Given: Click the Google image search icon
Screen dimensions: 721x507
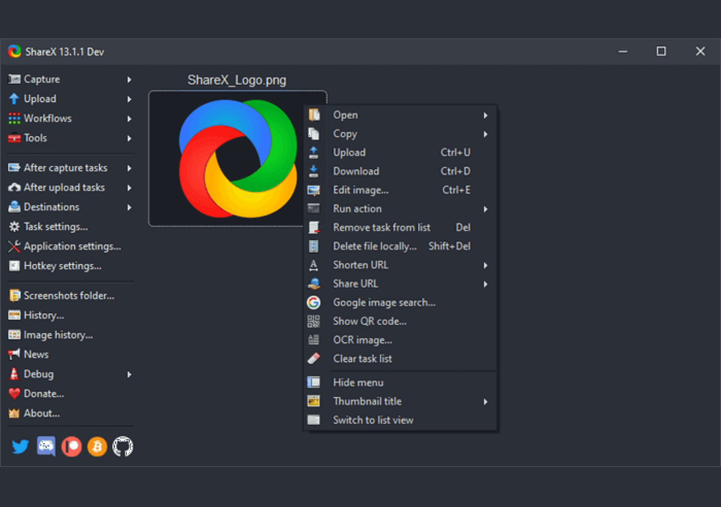Looking at the screenshot, I should [314, 303].
